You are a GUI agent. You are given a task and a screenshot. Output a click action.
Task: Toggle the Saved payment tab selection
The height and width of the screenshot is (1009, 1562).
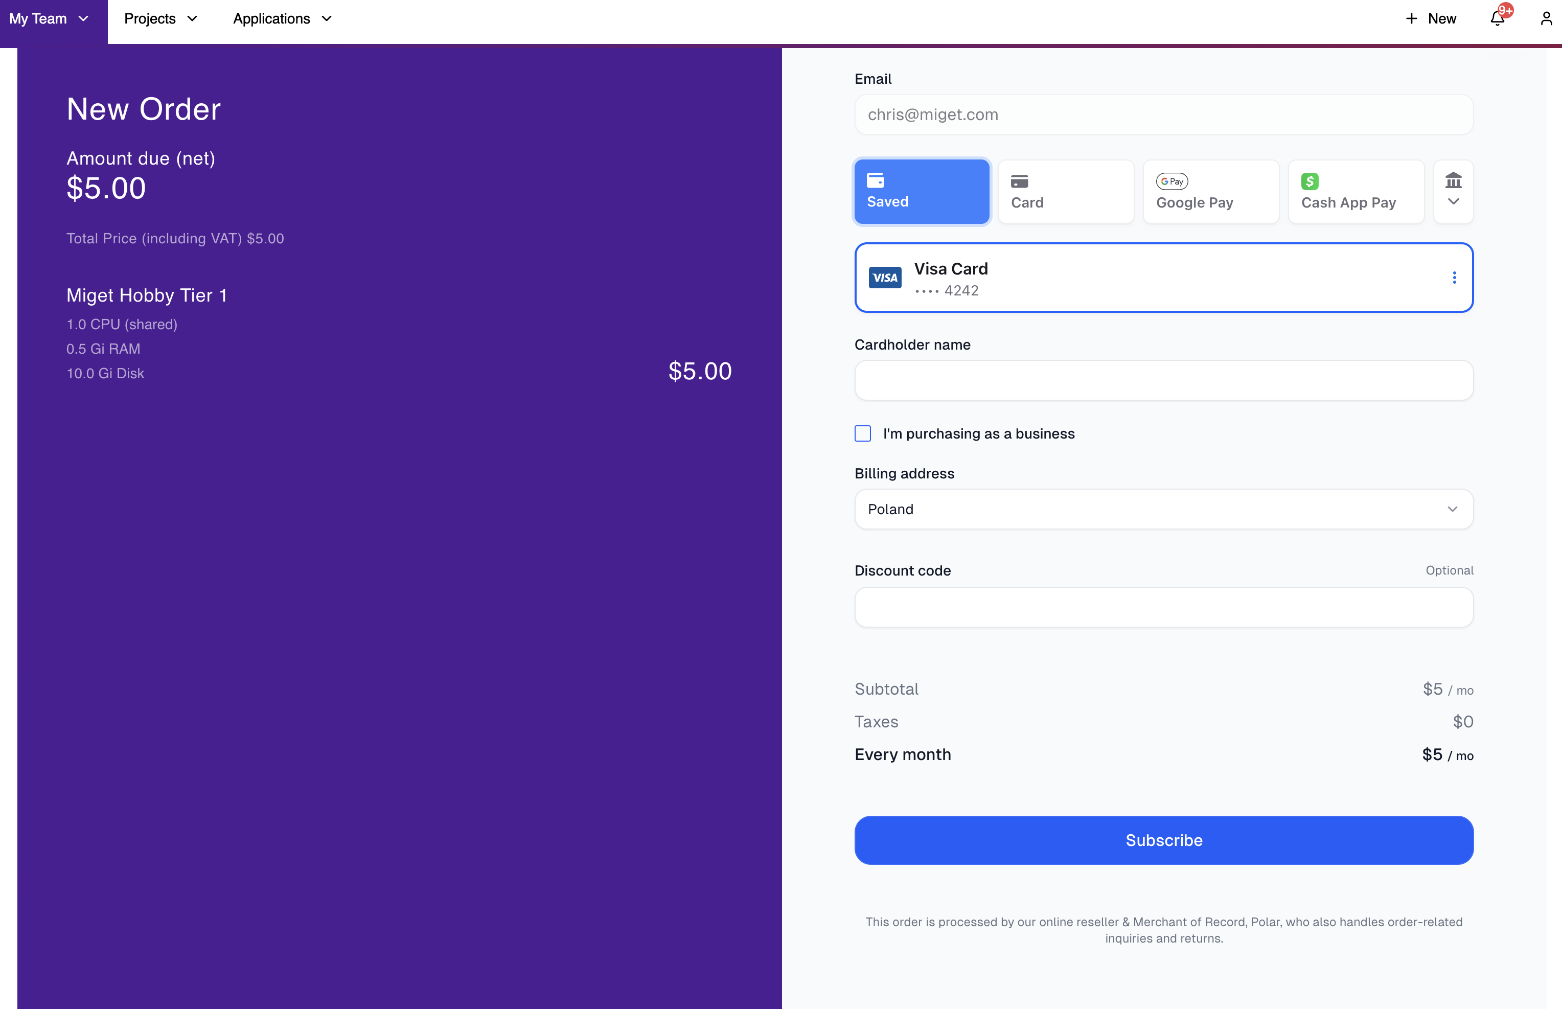[x=921, y=191]
